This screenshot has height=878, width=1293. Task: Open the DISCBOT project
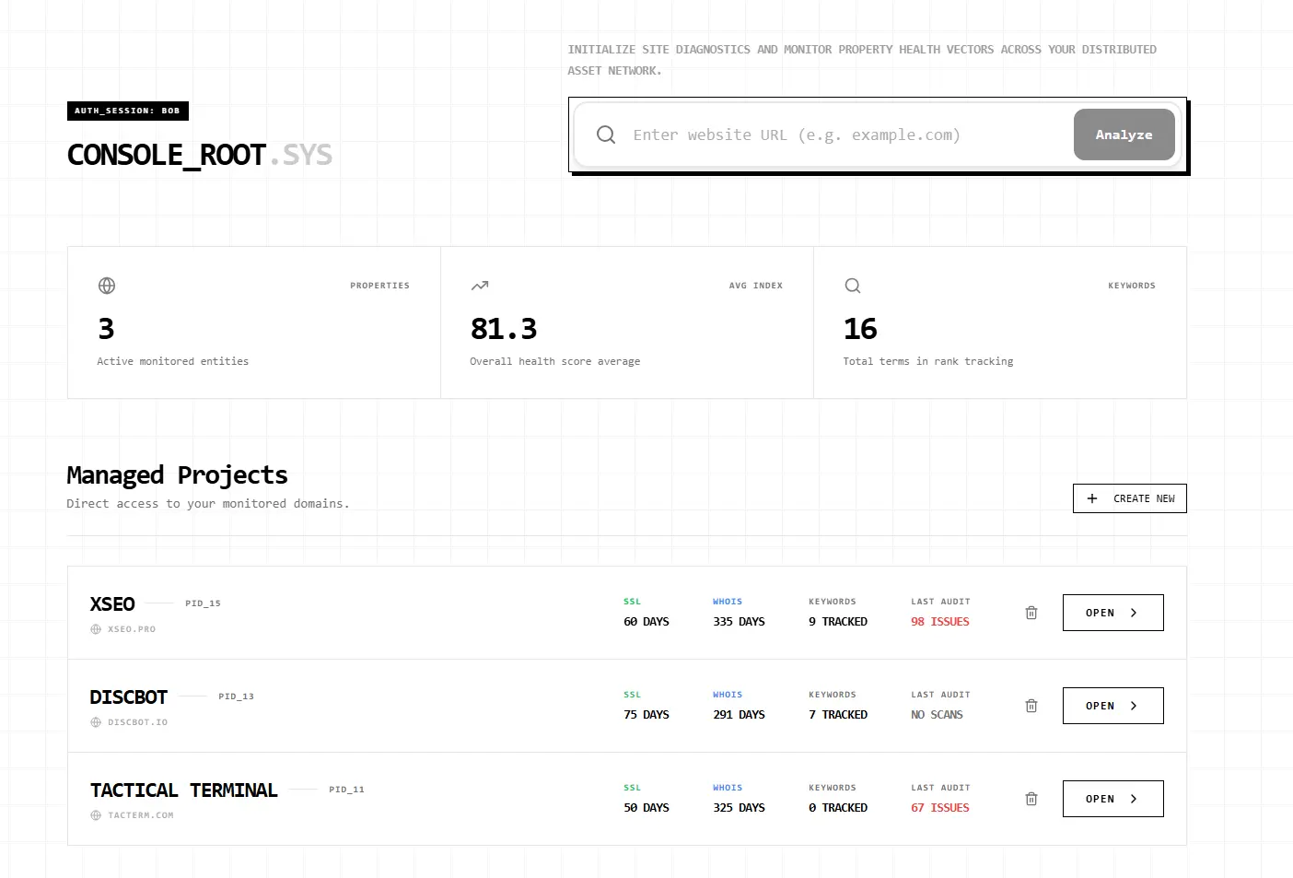(x=1113, y=706)
